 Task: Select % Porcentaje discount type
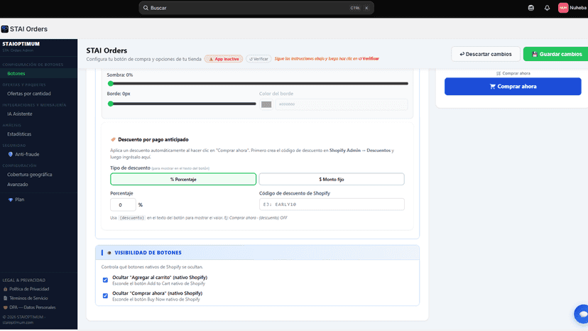pyautogui.click(x=183, y=180)
